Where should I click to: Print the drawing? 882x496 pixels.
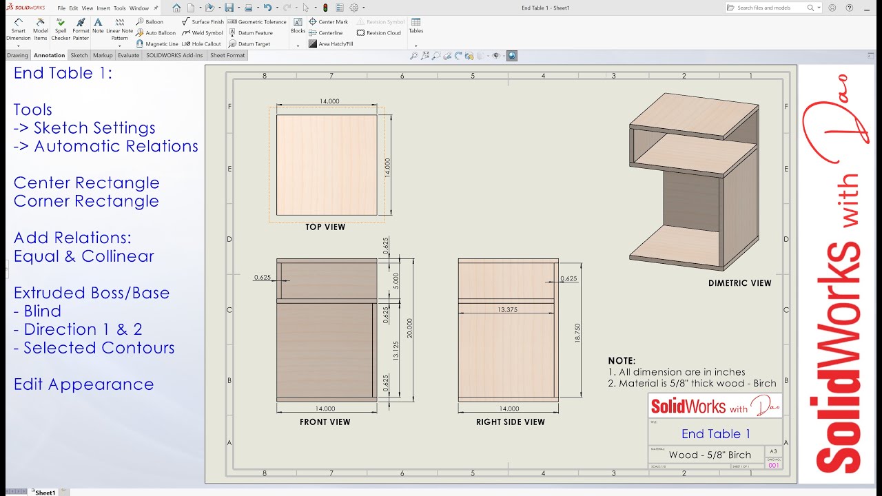point(249,8)
